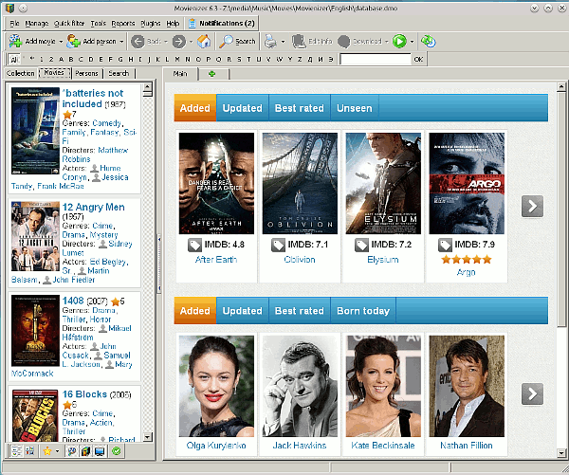
Task: Click the quick filter text input field
Action: pyautogui.click(x=375, y=59)
